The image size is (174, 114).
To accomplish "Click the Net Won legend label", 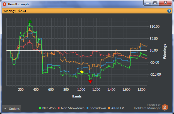I will coord(49,108).
